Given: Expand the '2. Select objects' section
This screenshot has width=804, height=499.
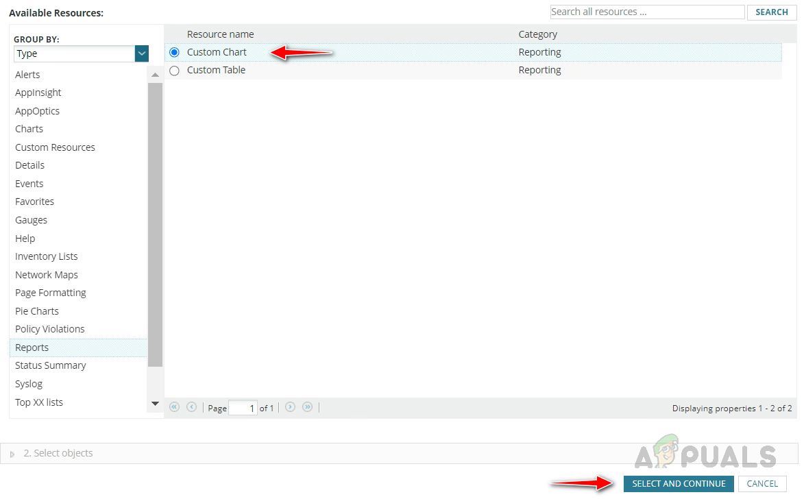Looking at the screenshot, I should point(12,454).
